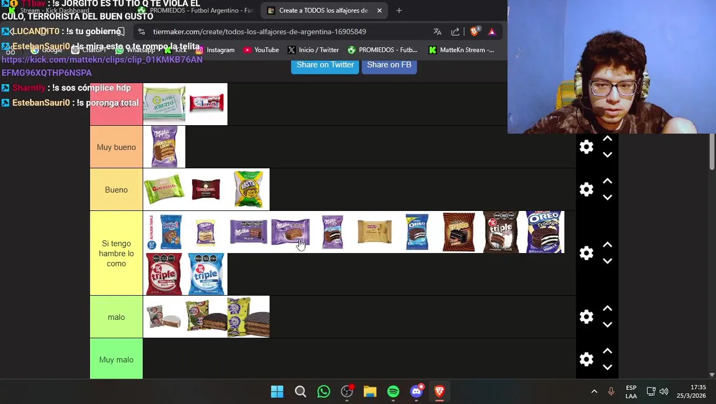Open File Explorer from the taskbar
The image size is (716, 404).
pyautogui.click(x=370, y=392)
